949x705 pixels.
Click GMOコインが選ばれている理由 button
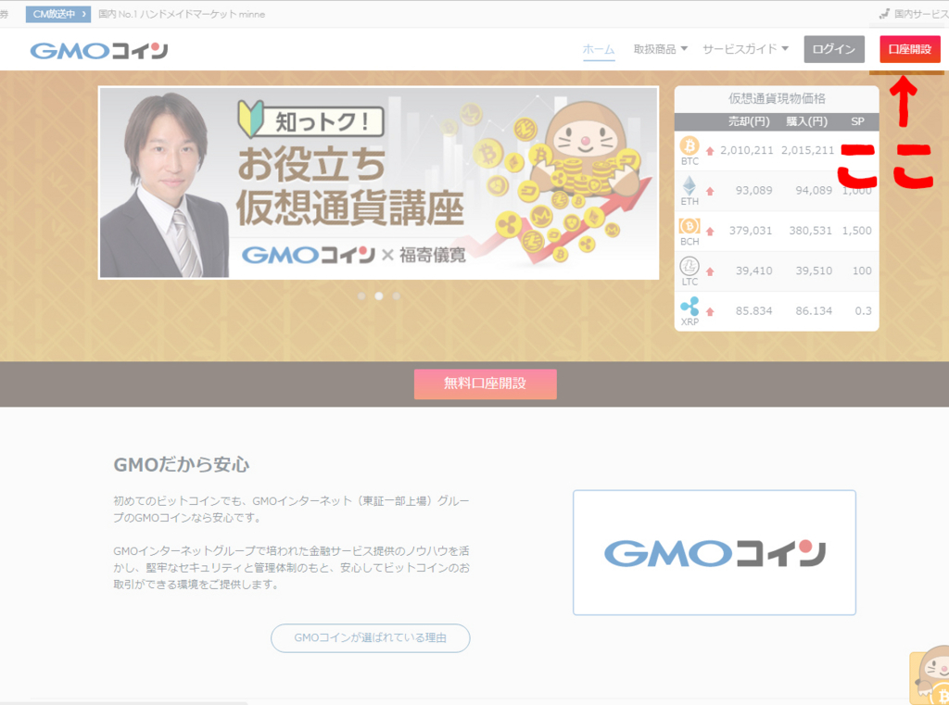(x=371, y=637)
